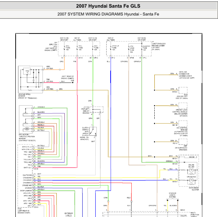
Task: Click the BLU wire label under the STOP LP fuse
Action: click(108, 62)
